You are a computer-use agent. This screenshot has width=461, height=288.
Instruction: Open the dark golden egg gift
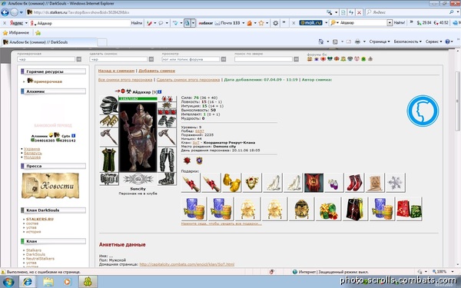tap(301, 209)
